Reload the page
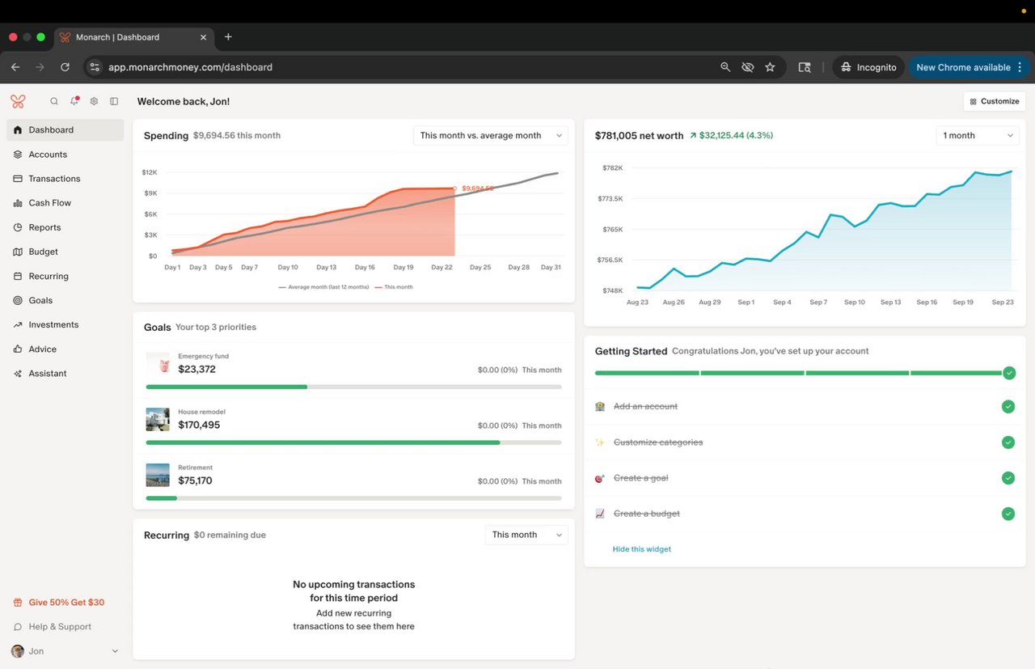Viewport: 1035px width, 669px height. click(65, 67)
